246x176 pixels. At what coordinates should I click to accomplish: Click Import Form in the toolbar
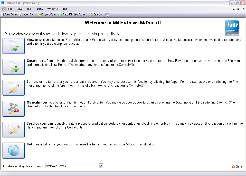pos(47,14)
